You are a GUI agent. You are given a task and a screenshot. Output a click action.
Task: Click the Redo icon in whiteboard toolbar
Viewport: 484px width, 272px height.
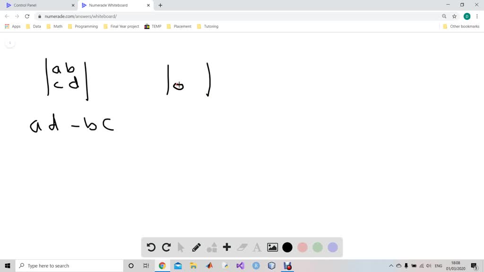(x=166, y=247)
